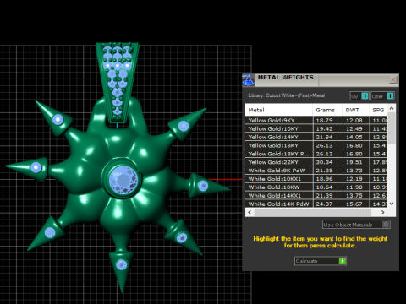Click the 21.84 grams cell

(x=327, y=137)
